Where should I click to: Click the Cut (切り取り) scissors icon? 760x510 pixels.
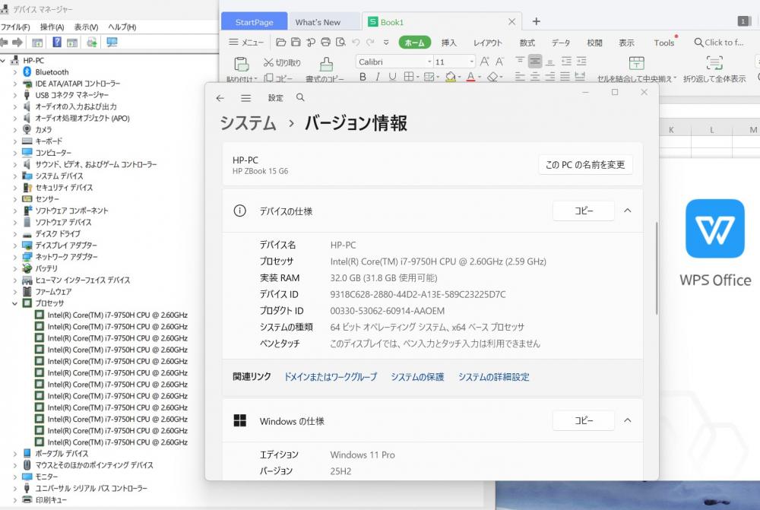coord(269,62)
